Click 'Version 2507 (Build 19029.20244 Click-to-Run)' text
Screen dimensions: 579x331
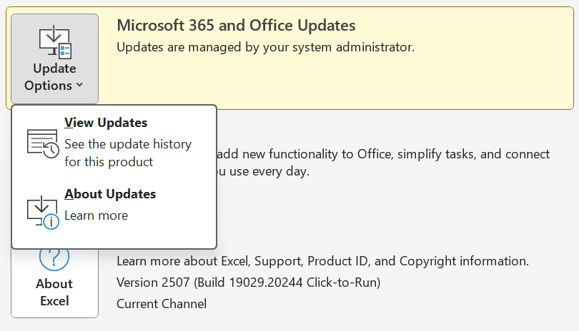coord(249,282)
